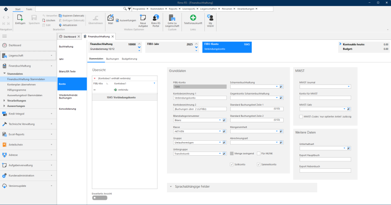Open the Telefonauskunft green plus icon

(x=193, y=17)
